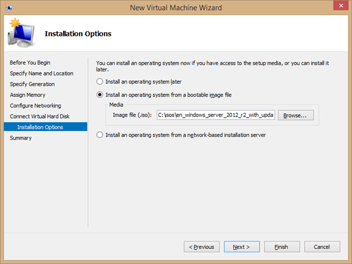Click the Previous button
The height and width of the screenshot is (264, 352).
(201, 247)
